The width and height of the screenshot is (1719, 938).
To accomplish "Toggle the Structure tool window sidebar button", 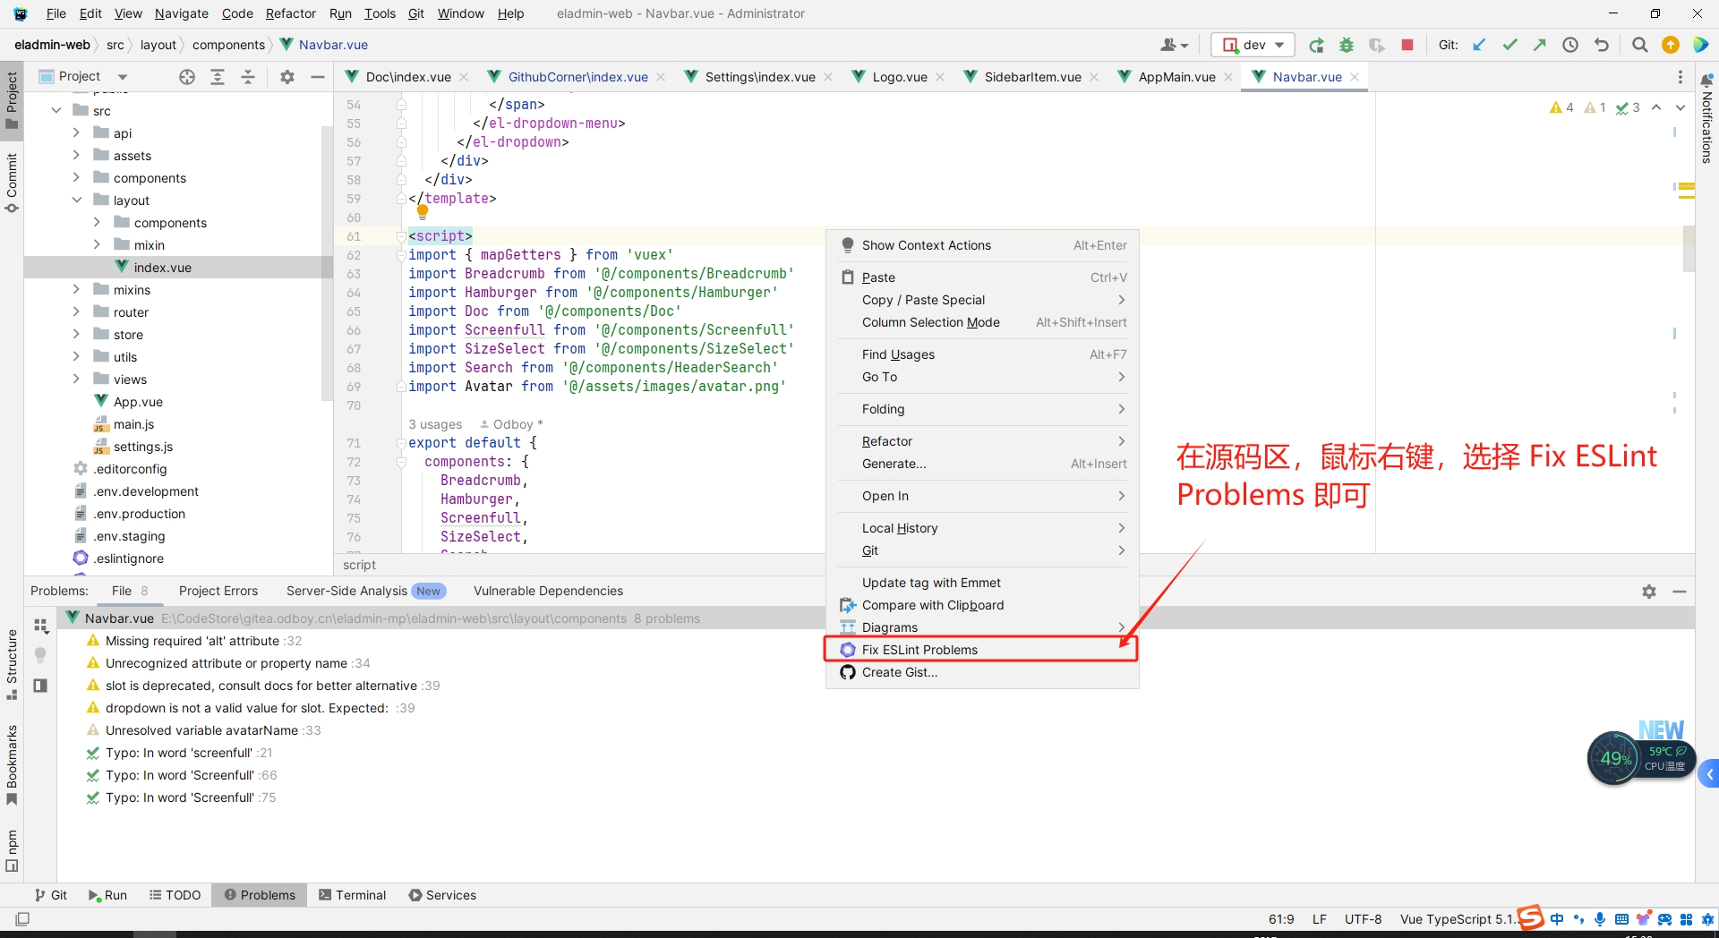I will [12, 664].
